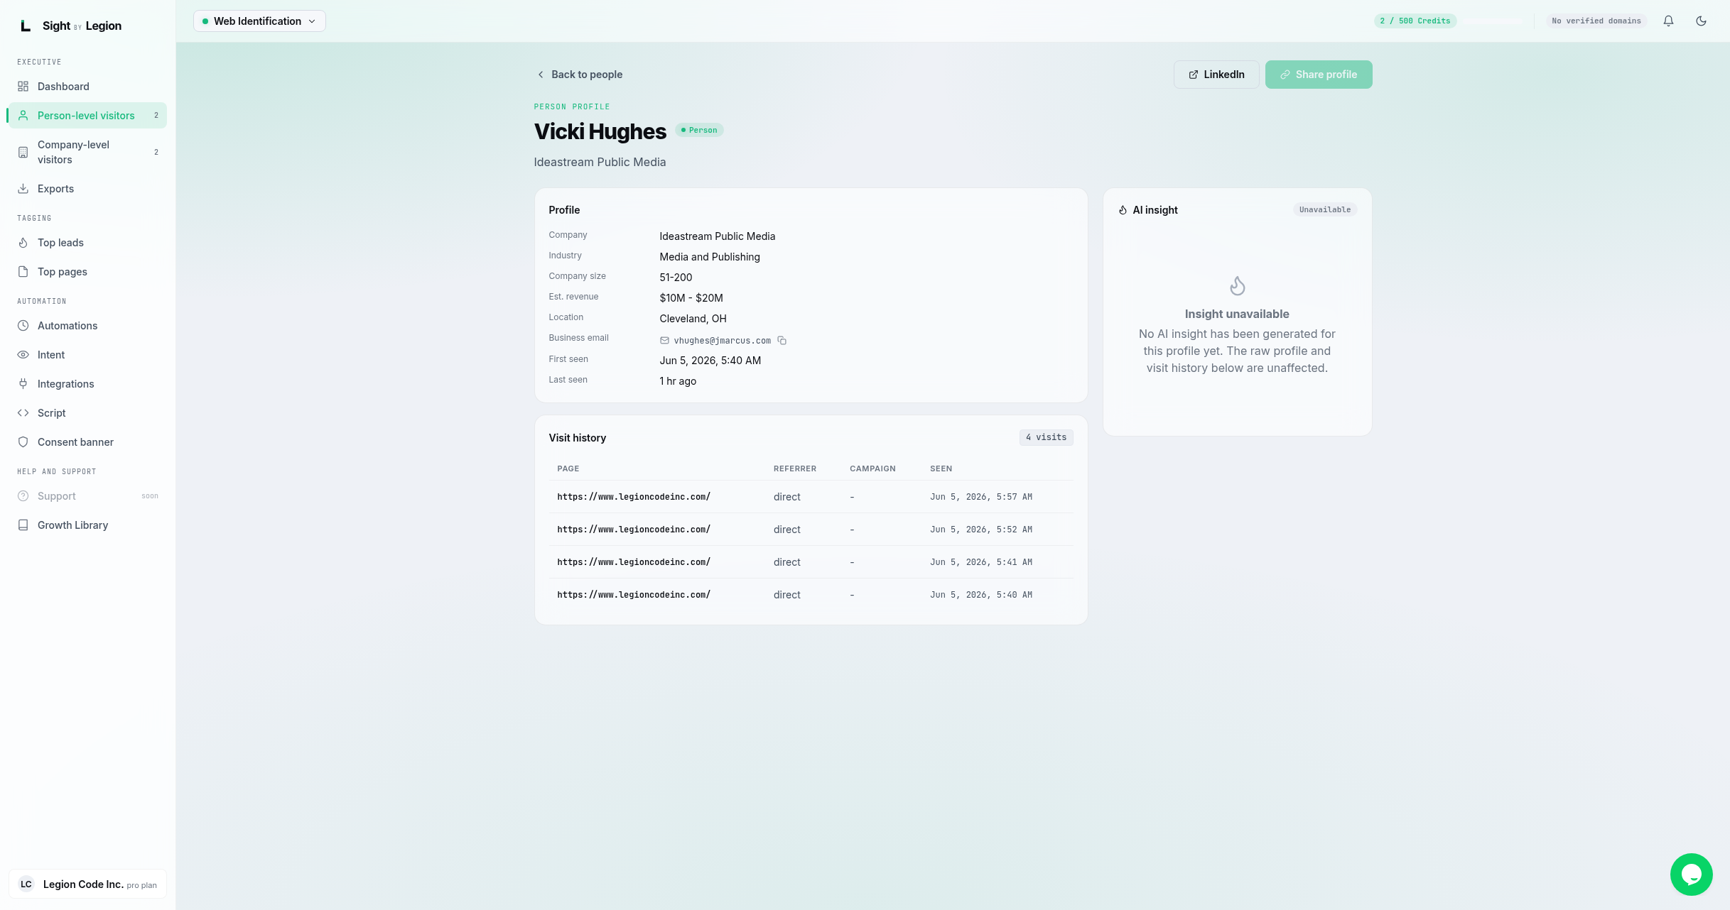Screen dimensions: 1730x910
Task: Open the Automations page
Action: pyautogui.click(x=87, y=326)
